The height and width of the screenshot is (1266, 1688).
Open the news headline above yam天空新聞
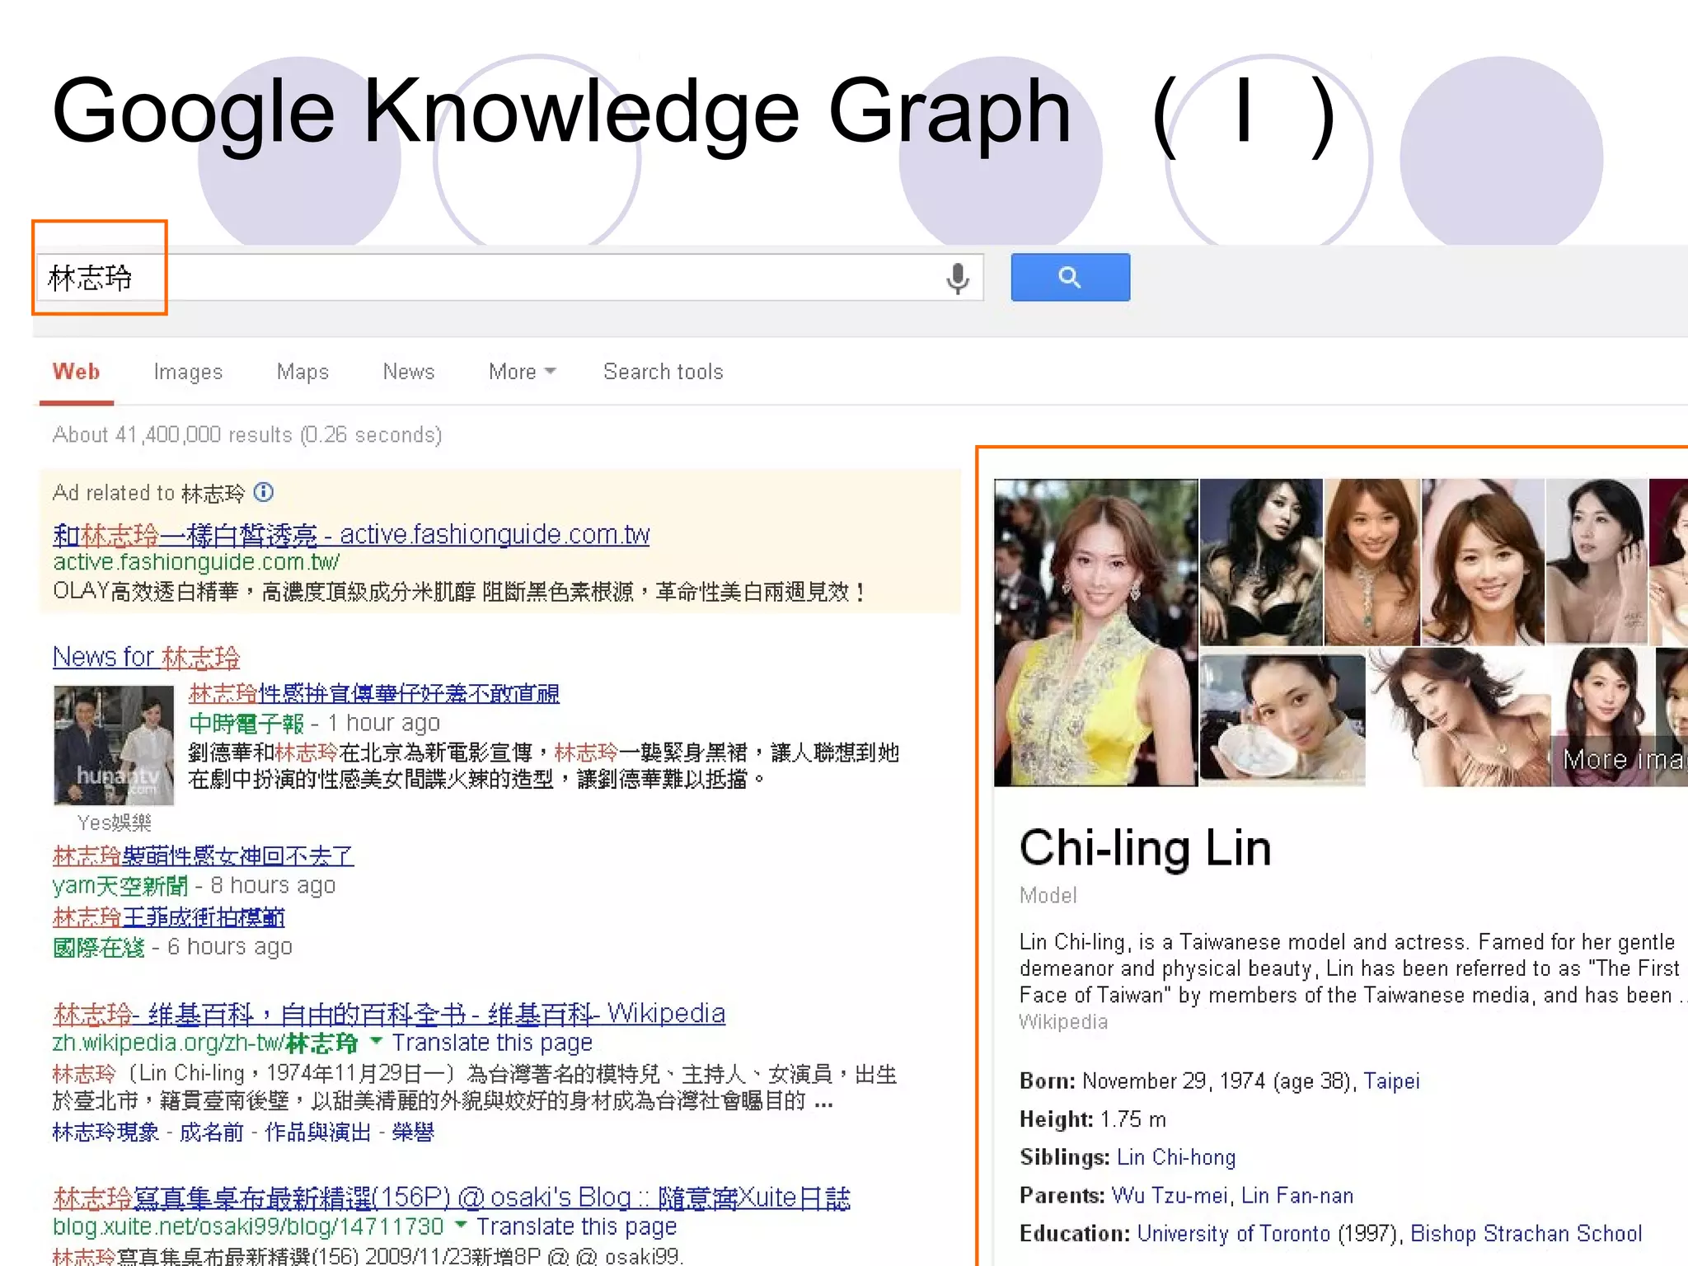[x=204, y=856]
